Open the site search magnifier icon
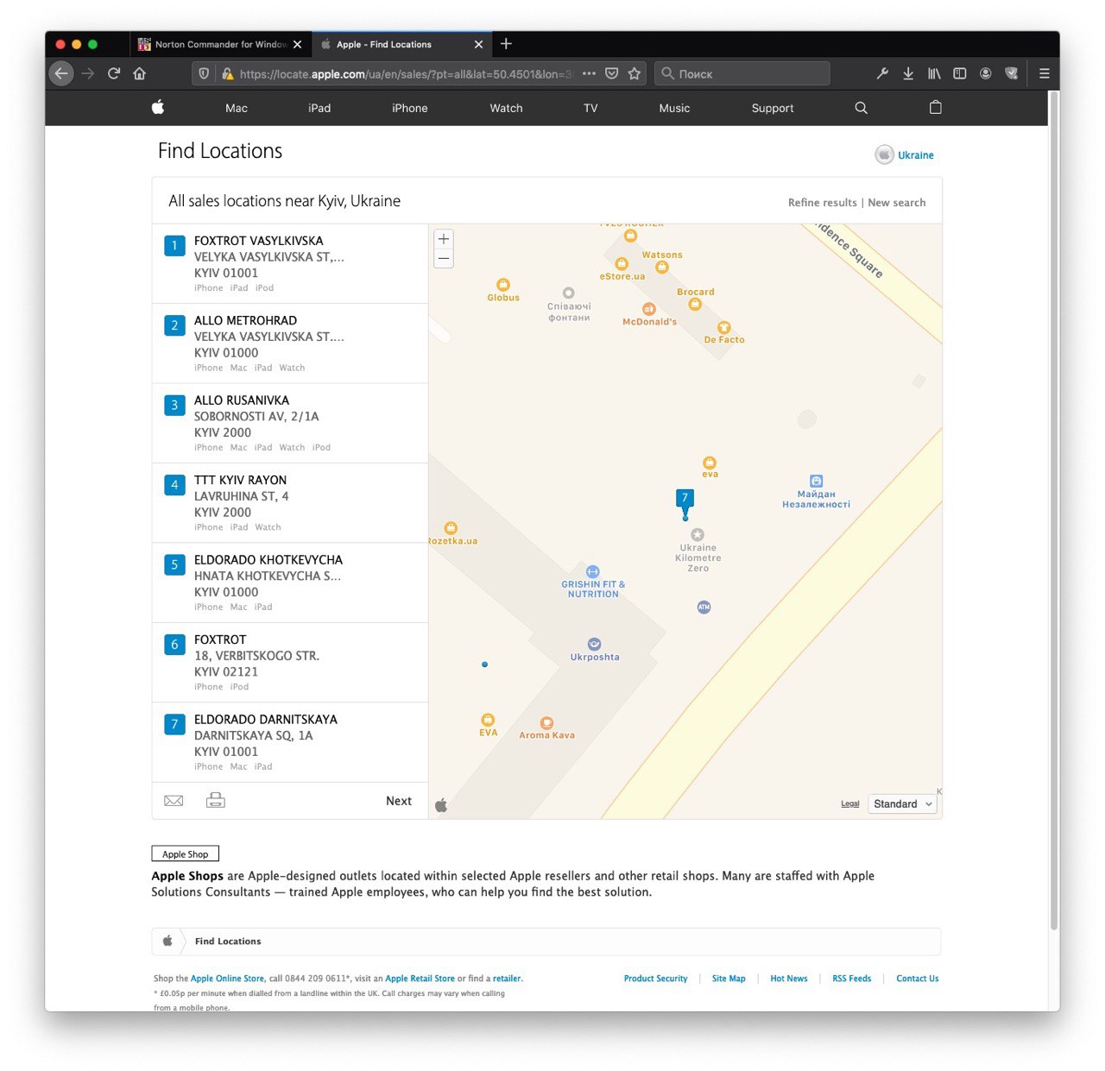Viewport: 1105px width, 1071px height. coord(861,108)
